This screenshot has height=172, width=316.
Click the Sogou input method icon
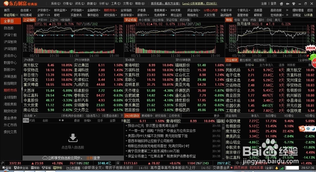(302, 128)
